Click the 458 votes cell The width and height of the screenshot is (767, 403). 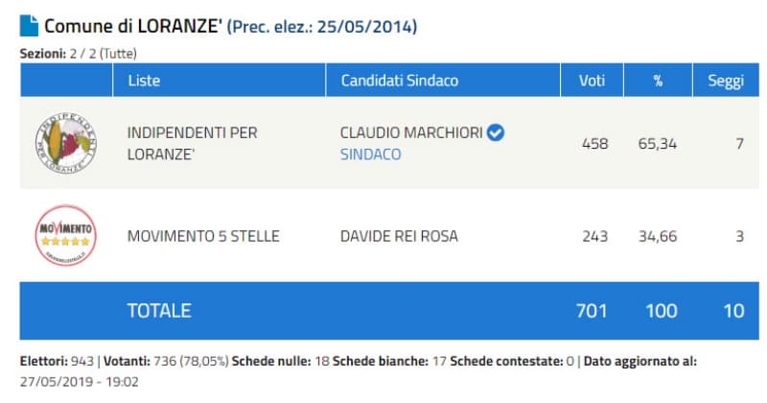click(x=594, y=144)
